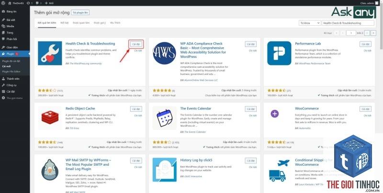Open Cài đặt settings sidebar icon
Screen dimensions: 383x193
(x=3, y=92)
